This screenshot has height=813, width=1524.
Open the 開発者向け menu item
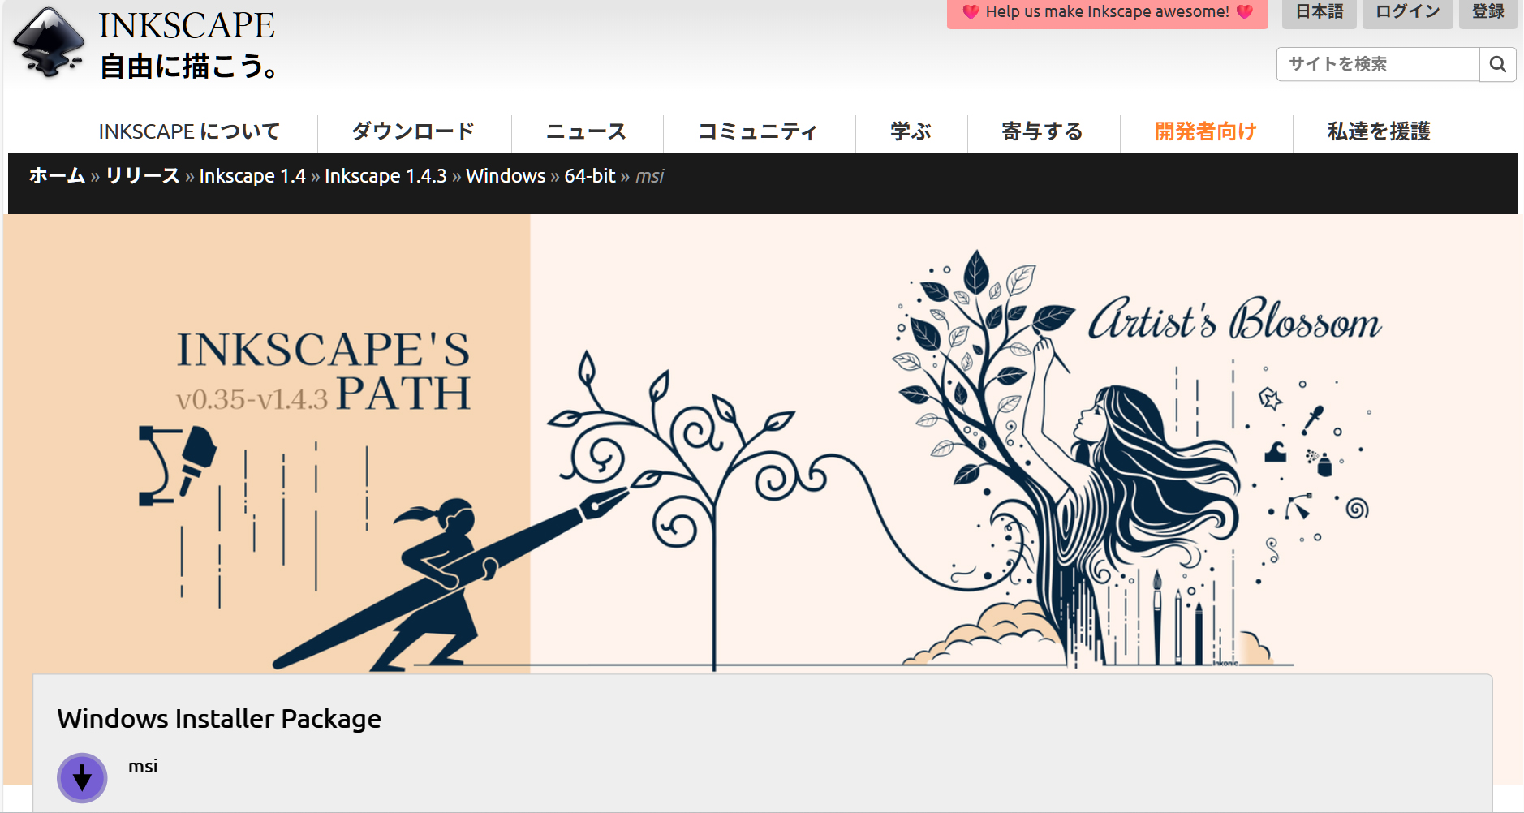coord(1205,131)
